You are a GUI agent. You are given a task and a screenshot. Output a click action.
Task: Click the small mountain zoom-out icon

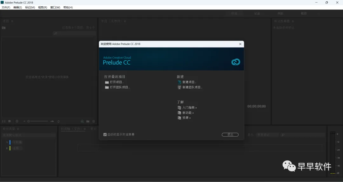point(24,121)
